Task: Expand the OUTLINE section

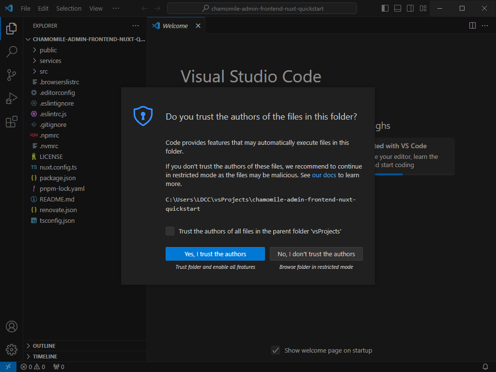Action: pos(85,346)
